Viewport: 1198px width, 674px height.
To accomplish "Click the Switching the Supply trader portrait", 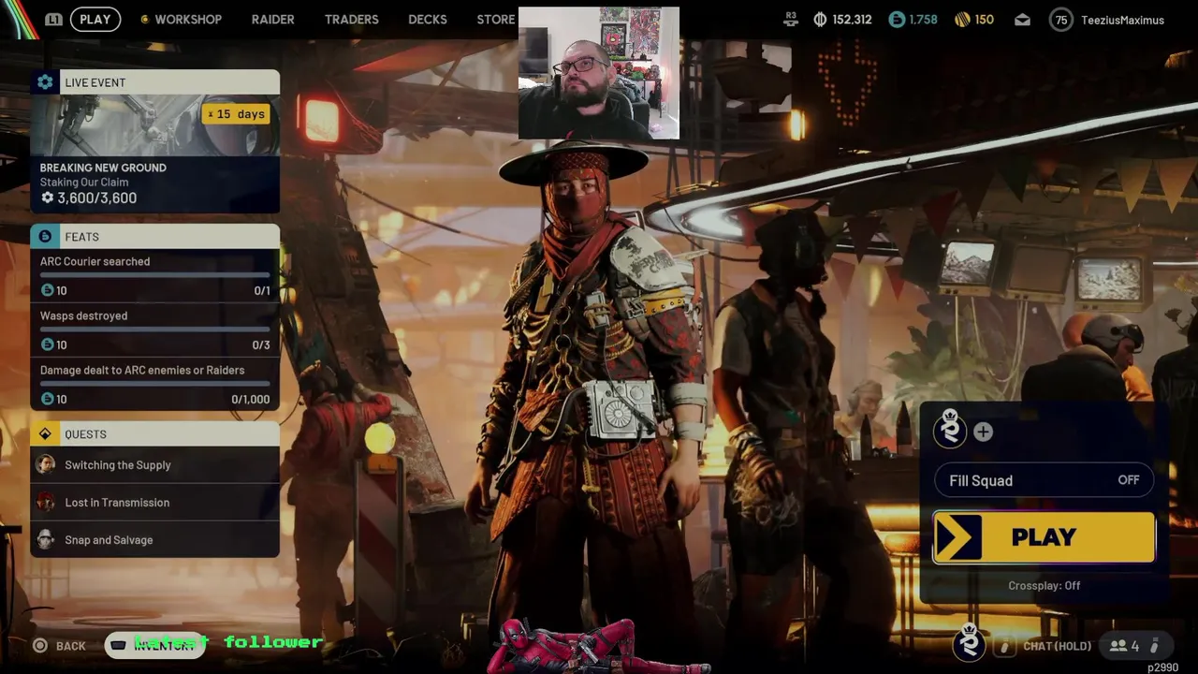I will click(45, 465).
